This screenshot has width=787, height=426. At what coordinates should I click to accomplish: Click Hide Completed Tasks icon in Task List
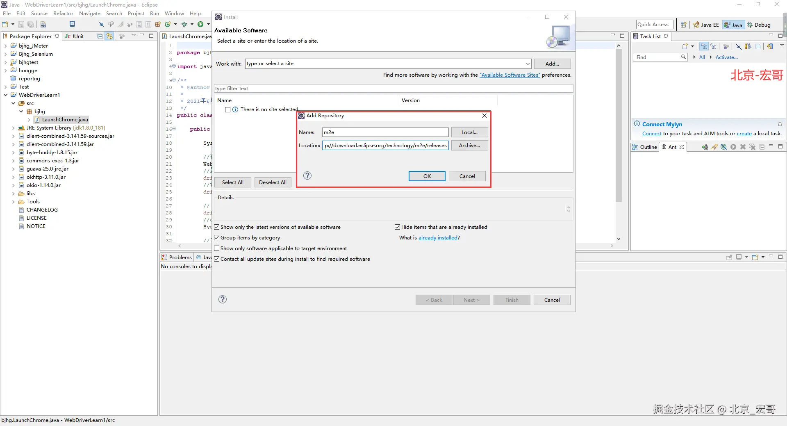(x=738, y=46)
